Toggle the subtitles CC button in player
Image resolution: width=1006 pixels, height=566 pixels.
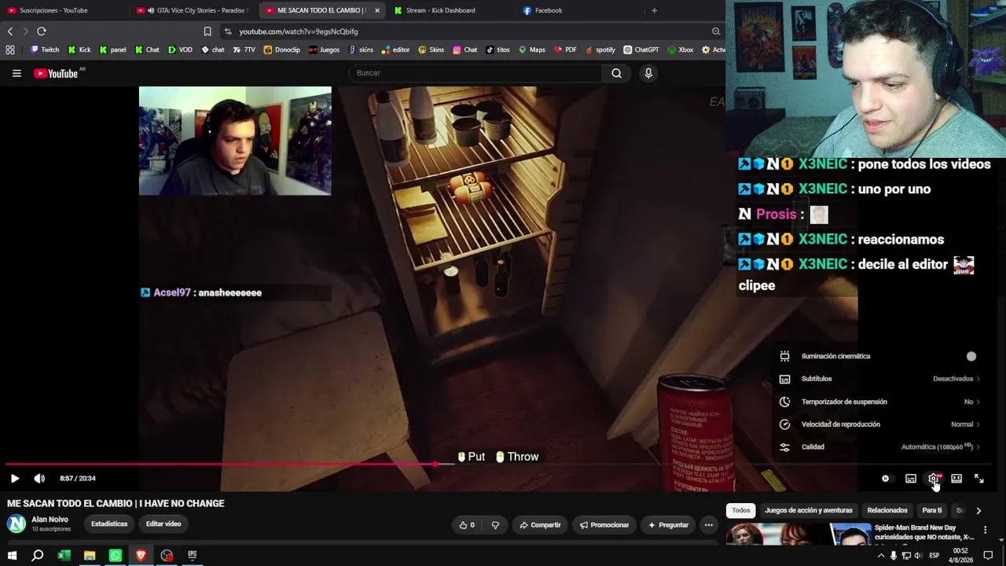click(x=911, y=478)
